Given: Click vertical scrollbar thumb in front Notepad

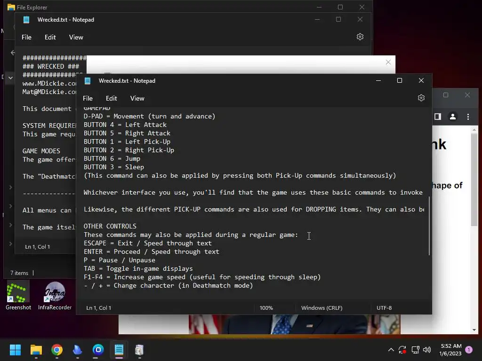Looking at the screenshot, I should (429, 225).
